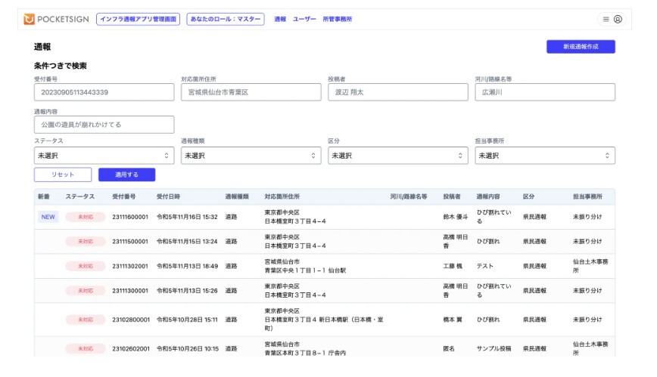
Task: Navigate to 所管事務所 menu
Action: 337,19
